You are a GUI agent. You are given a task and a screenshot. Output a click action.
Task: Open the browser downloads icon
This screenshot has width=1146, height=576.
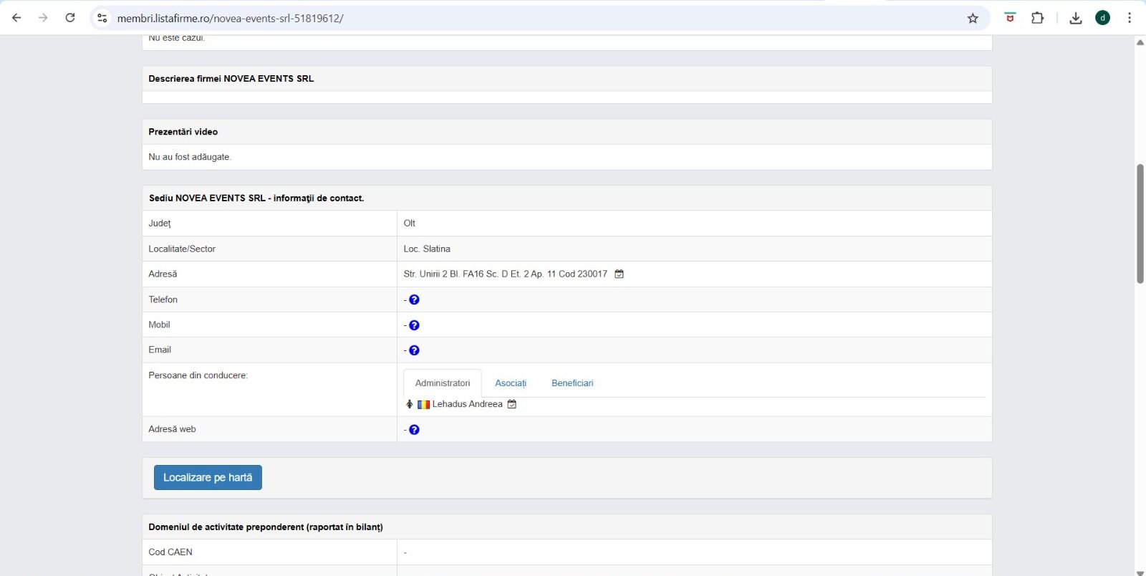click(1075, 18)
